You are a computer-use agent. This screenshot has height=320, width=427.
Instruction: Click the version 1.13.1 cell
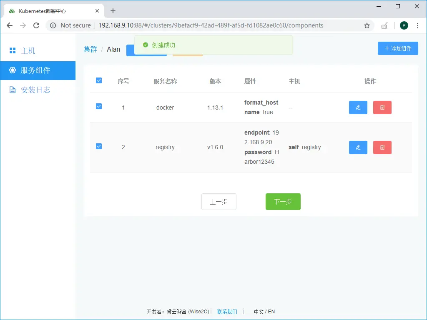pyautogui.click(x=215, y=107)
